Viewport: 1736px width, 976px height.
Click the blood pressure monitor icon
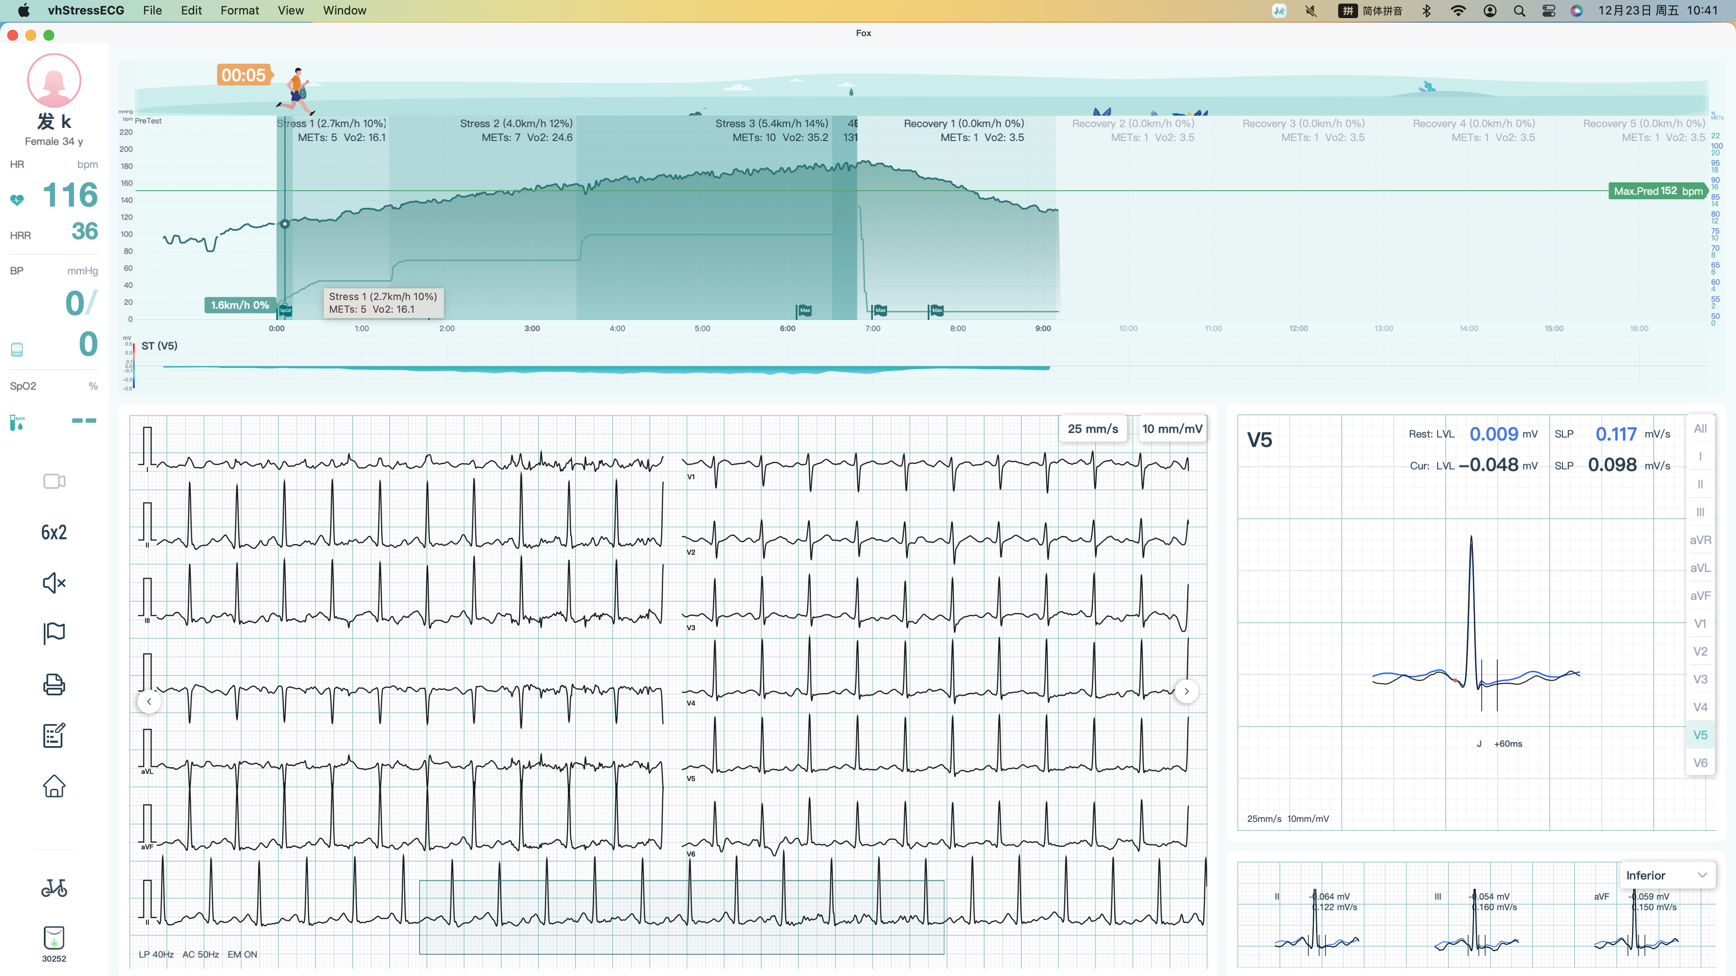coord(18,350)
